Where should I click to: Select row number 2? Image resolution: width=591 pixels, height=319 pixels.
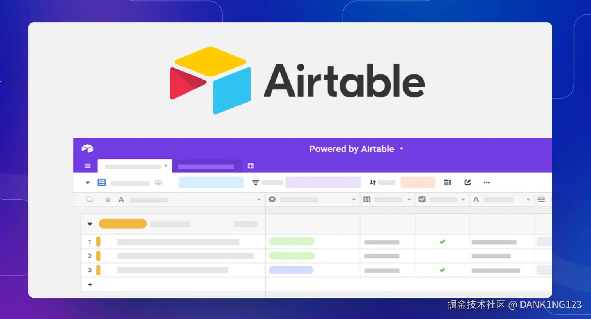[90, 256]
